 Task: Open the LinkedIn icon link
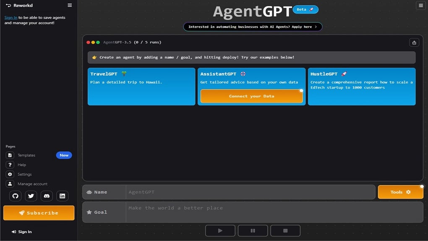62,196
